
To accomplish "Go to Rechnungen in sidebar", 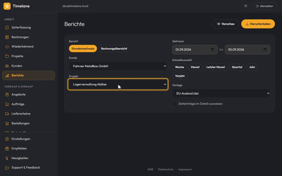I will tap(28, 37).
